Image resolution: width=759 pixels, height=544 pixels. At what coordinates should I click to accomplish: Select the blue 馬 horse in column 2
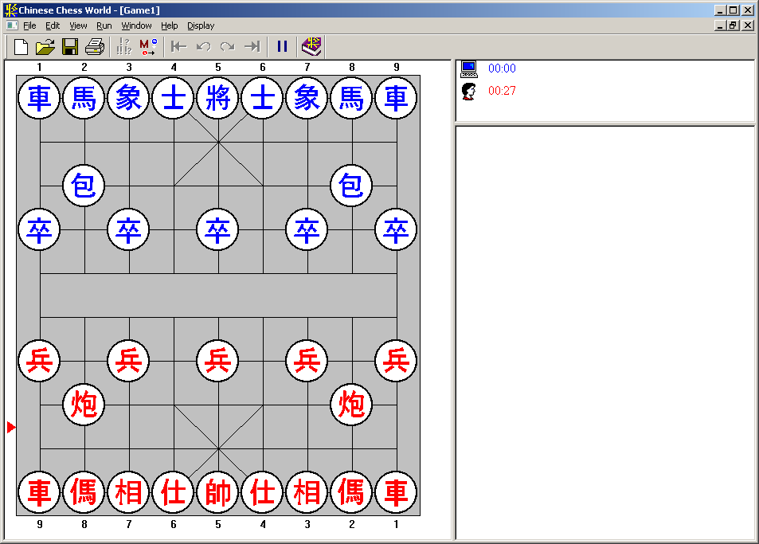(84, 98)
